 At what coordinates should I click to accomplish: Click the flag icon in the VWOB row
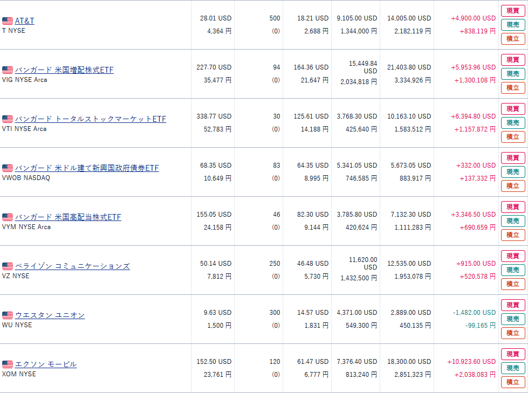[x=7, y=168]
